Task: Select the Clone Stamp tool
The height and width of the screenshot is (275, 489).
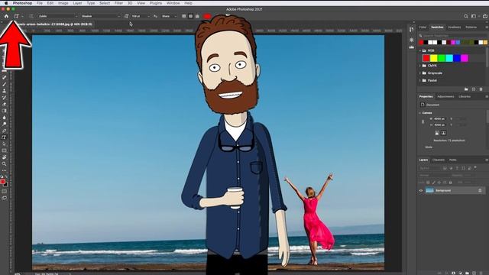Action: pyautogui.click(x=4, y=91)
